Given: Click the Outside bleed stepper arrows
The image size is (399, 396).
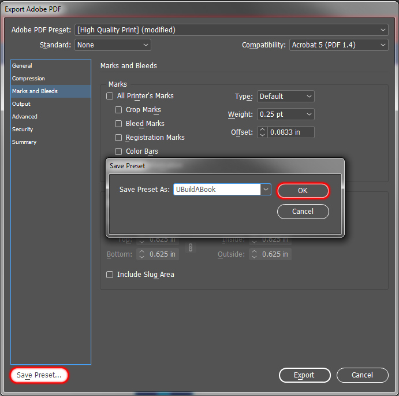Looking at the screenshot, I should (254, 254).
